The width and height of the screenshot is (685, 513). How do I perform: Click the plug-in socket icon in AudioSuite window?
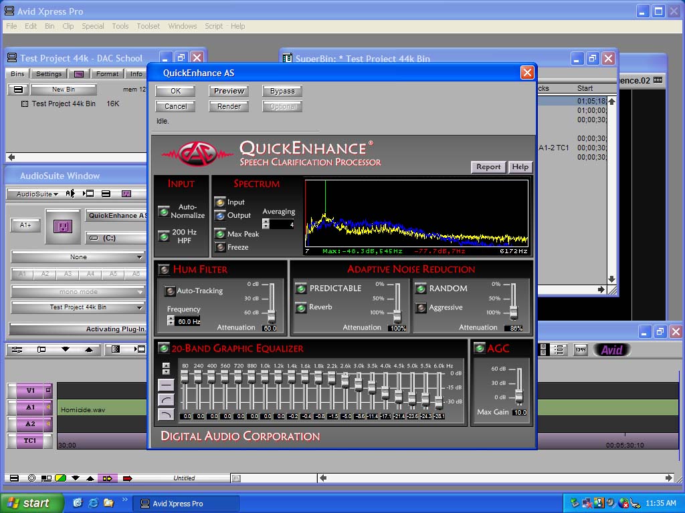click(x=63, y=227)
